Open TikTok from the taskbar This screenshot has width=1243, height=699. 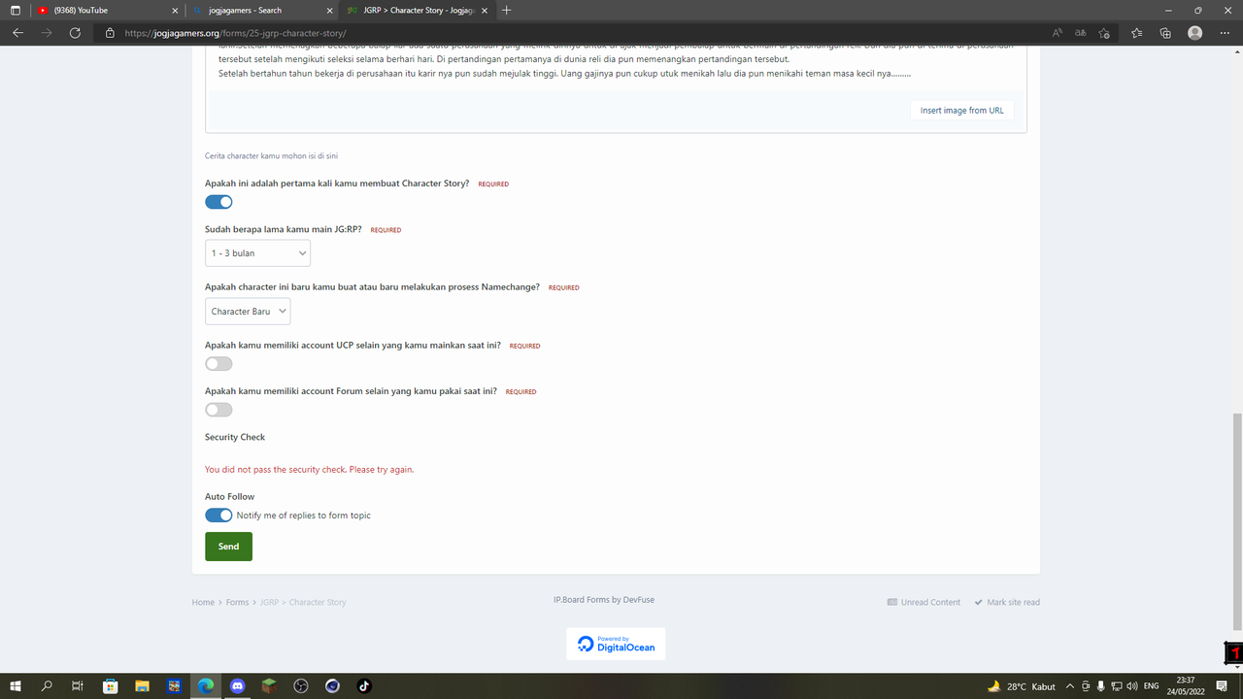365,686
